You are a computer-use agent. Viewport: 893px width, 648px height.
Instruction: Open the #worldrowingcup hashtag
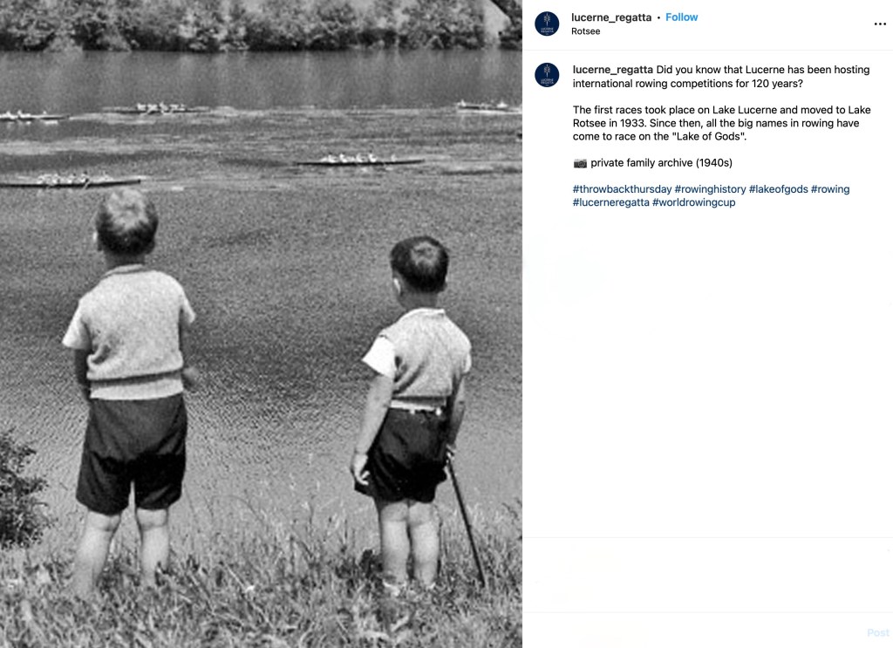coord(693,202)
